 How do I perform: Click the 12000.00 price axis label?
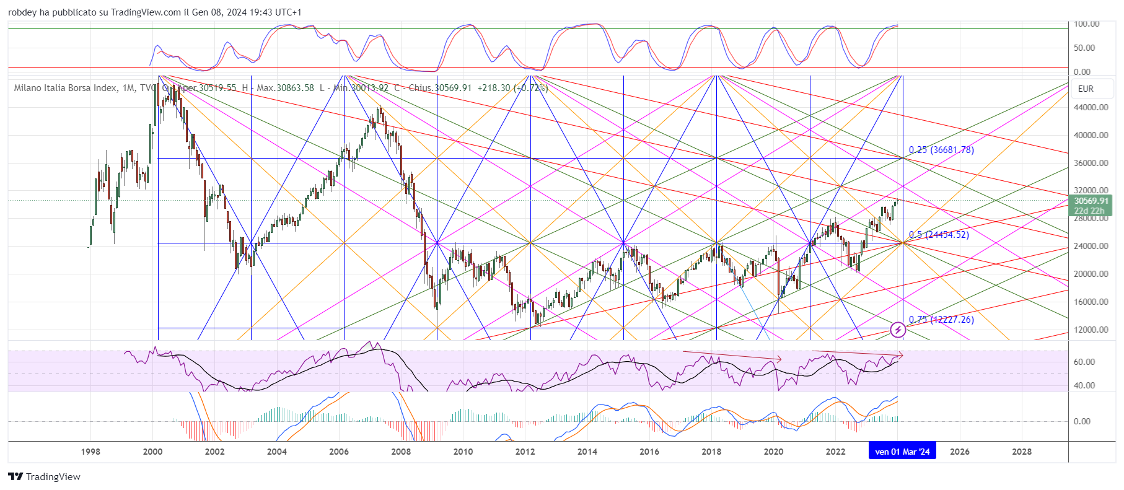click(x=1091, y=330)
